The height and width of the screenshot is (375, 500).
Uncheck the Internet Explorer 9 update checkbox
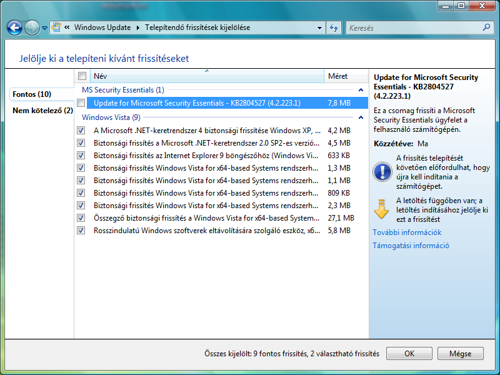pos(81,155)
